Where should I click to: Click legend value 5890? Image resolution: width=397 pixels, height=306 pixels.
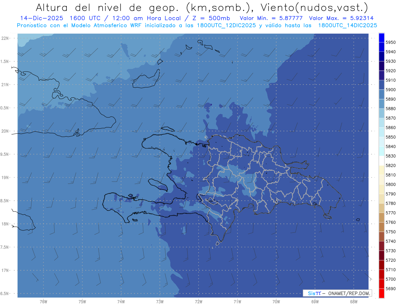coord(390,99)
